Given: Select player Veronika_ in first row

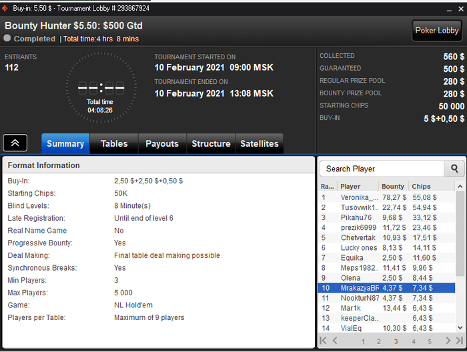Looking at the screenshot, I should click(386, 197).
